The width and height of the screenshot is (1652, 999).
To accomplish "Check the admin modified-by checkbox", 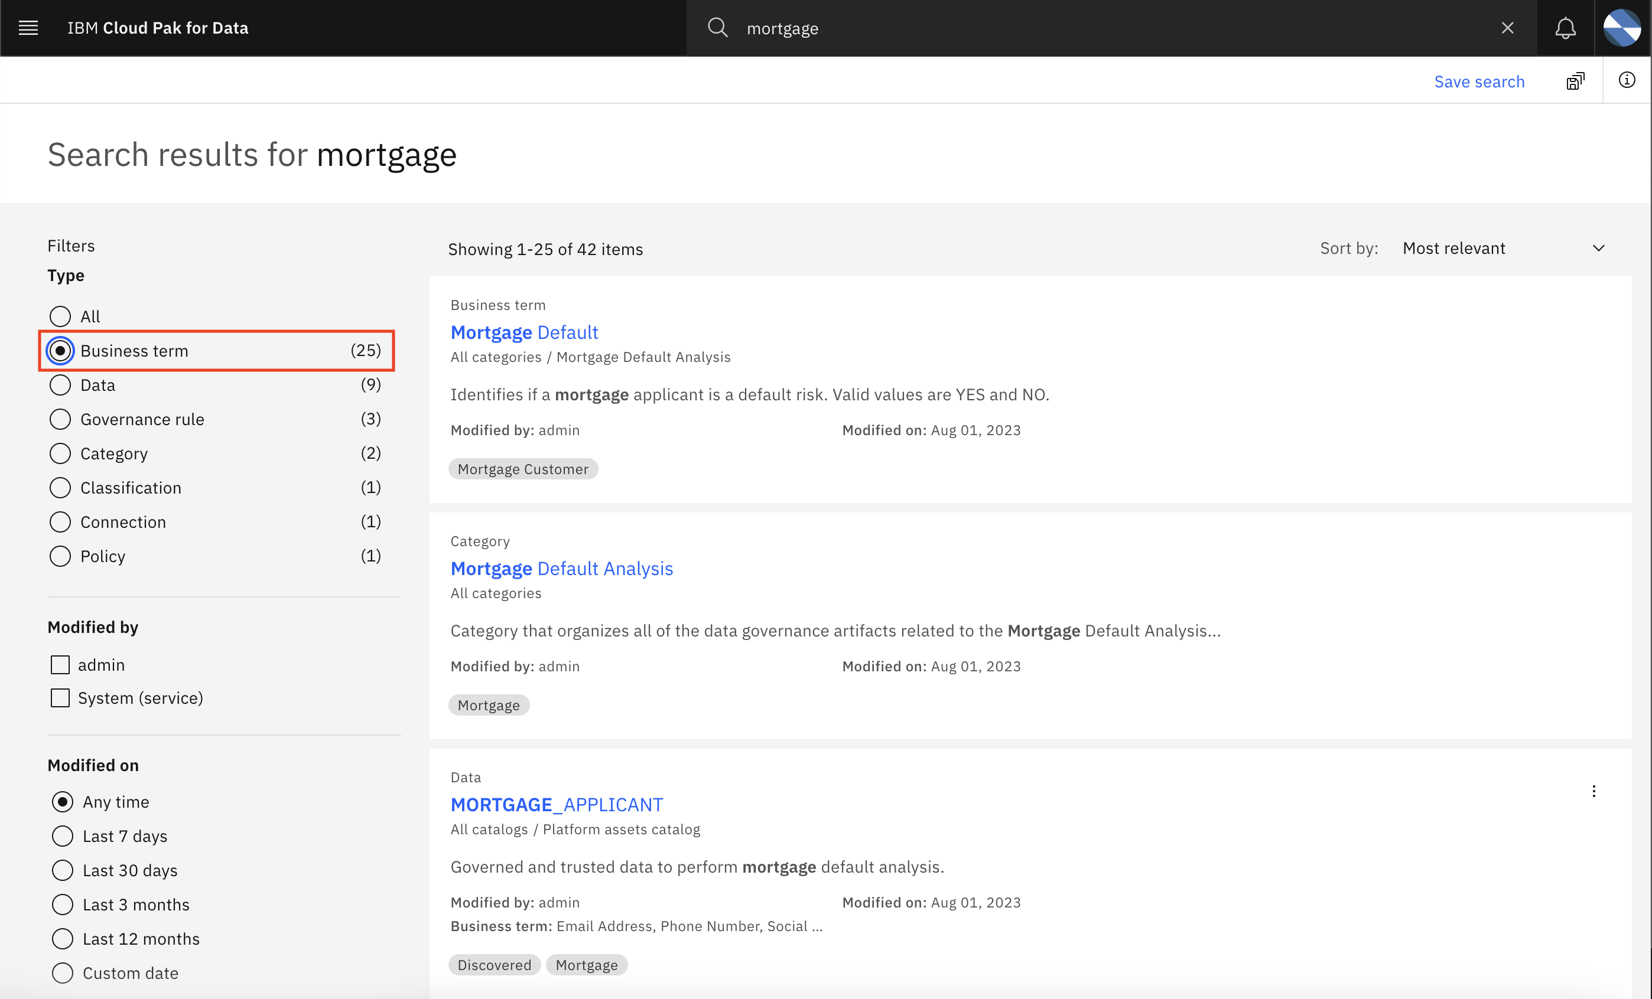I will click(60, 665).
